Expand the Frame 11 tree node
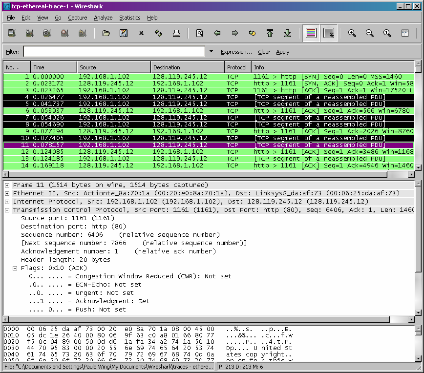The width and height of the screenshot is (424, 373). pos(7,185)
